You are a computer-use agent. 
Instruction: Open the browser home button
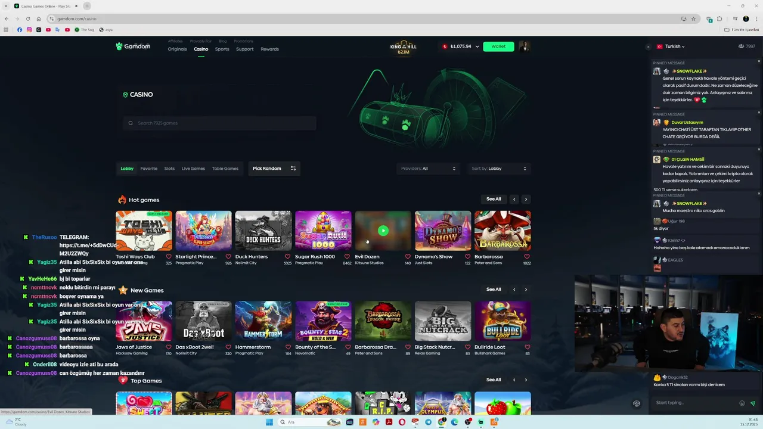39,18
